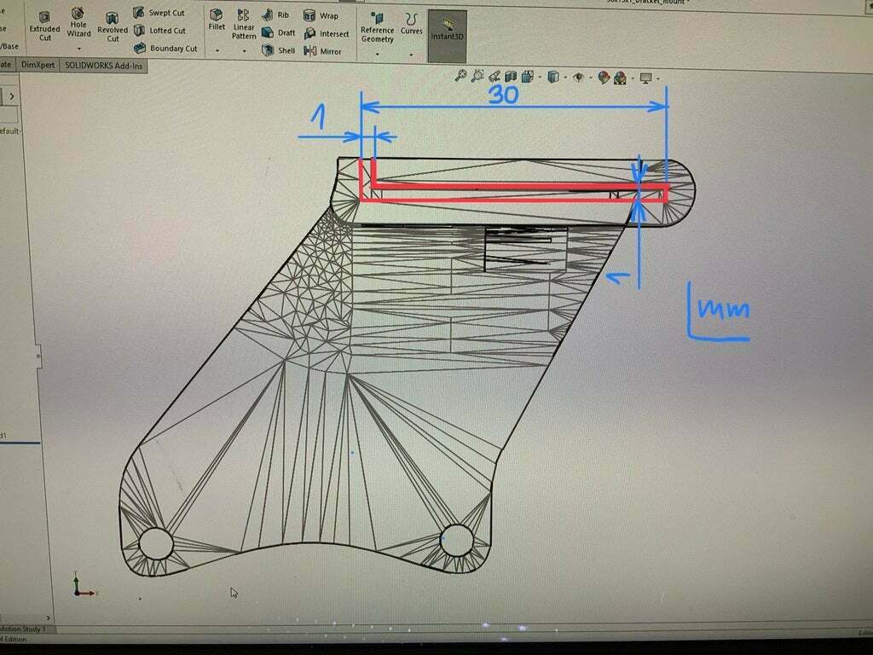
Task: Open View Settings monitor icon
Action: point(646,78)
